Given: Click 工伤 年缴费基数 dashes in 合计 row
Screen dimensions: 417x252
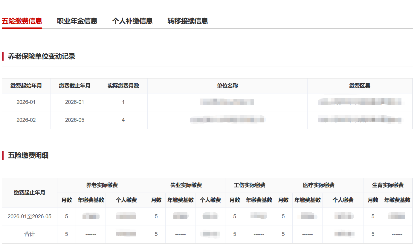Looking at the screenshot, I should 259,234.
